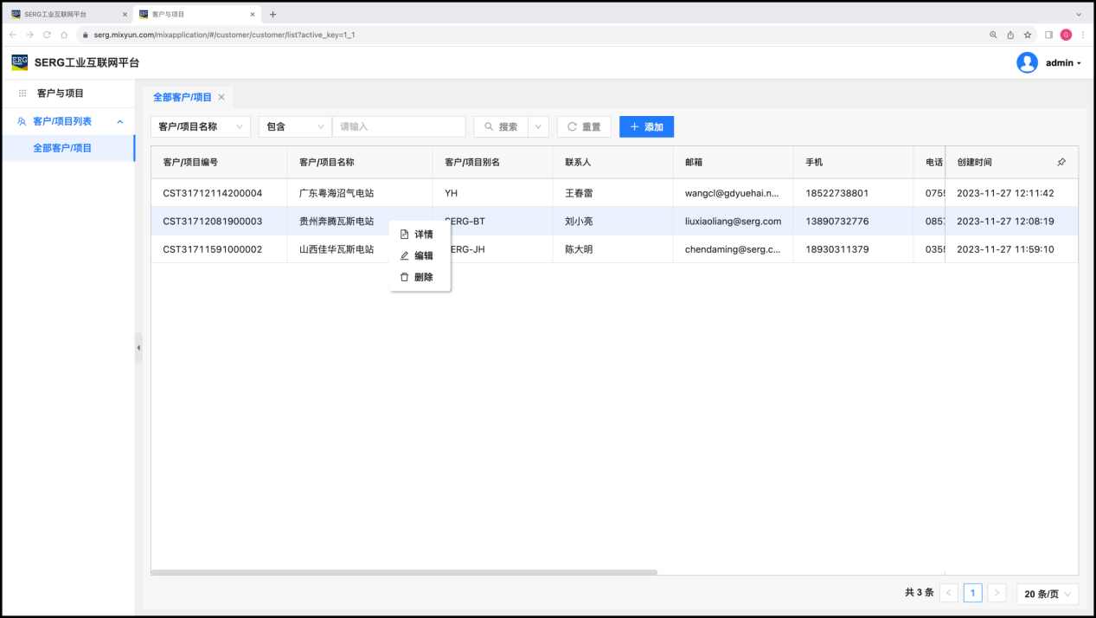Click the admin user avatar icon
The height and width of the screenshot is (618, 1096).
point(1027,62)
